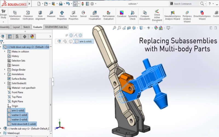Image resolution: width=219 pixels, height=137 pixels.
Task: Expand the Annotations folder
Action: pyautogui.click(x=5, y=74)
